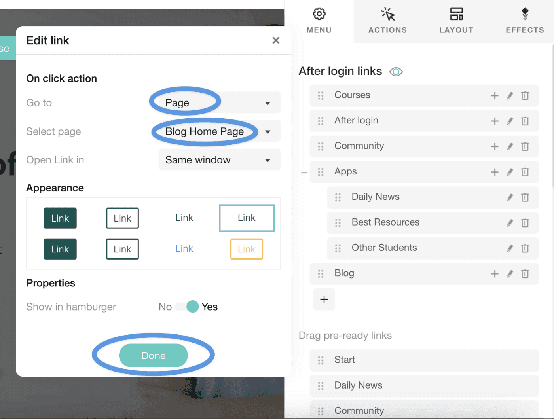Switch to the Layout tab
Image resolution: width=554 pixels, height=419 pixels.
456,21
